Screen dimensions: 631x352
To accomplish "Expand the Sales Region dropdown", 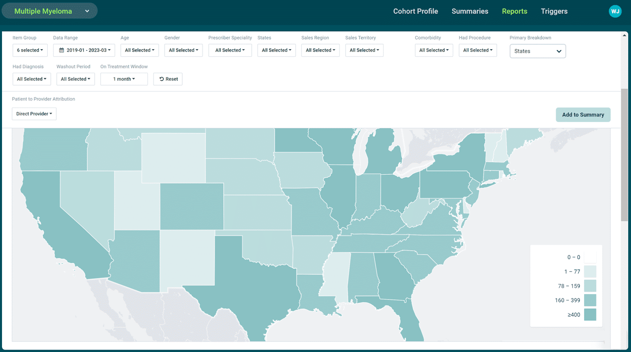I will click(320, 50).
